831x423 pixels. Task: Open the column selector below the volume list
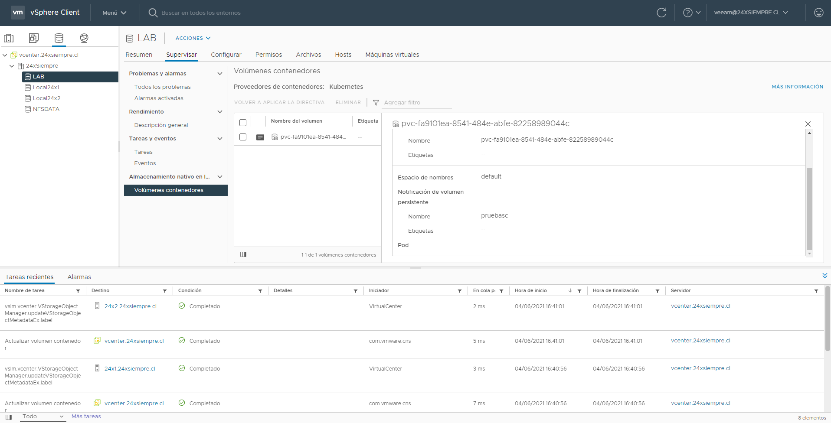coord(243,254)
